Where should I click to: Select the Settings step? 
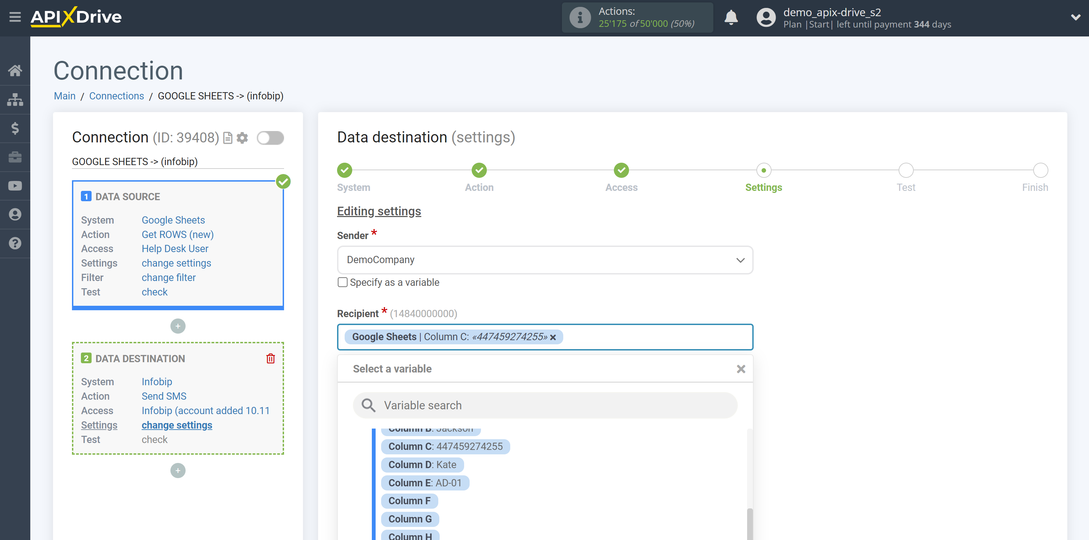(x=764, y=170)
